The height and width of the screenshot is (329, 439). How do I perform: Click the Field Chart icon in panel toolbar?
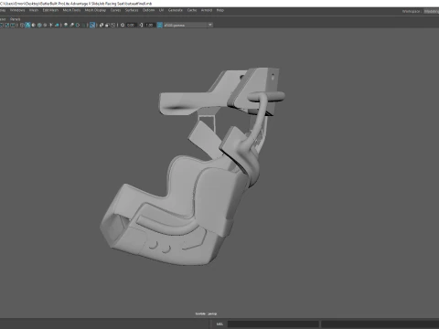tap(1, 25)
